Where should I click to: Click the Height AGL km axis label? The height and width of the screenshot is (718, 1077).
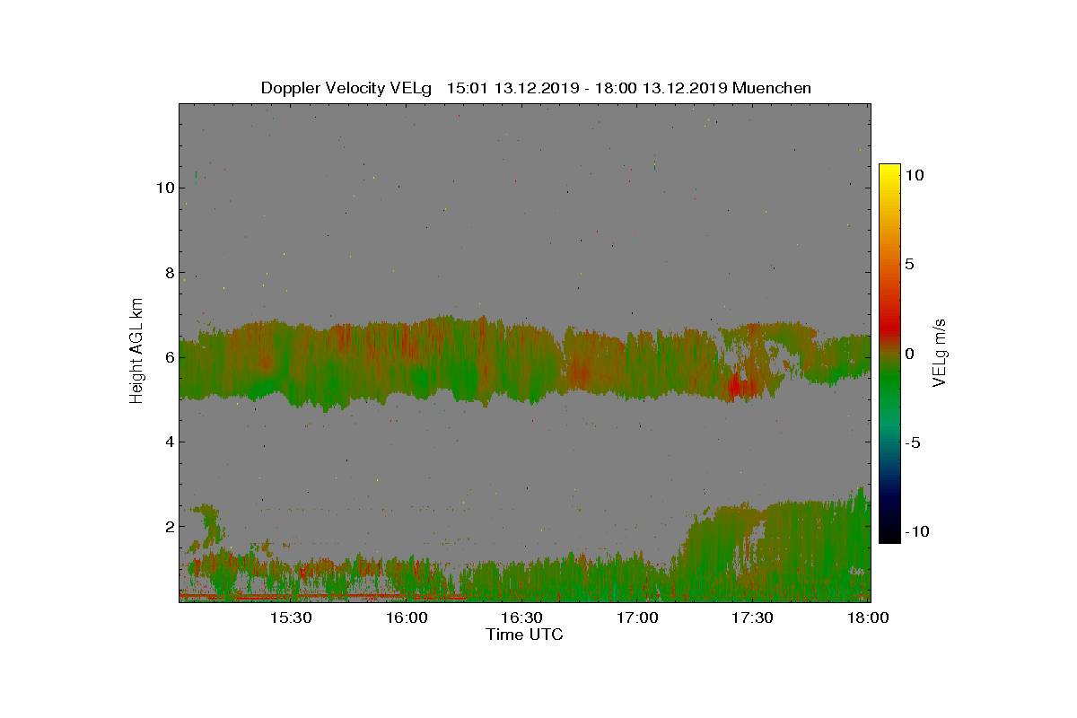tap(136, 351)
